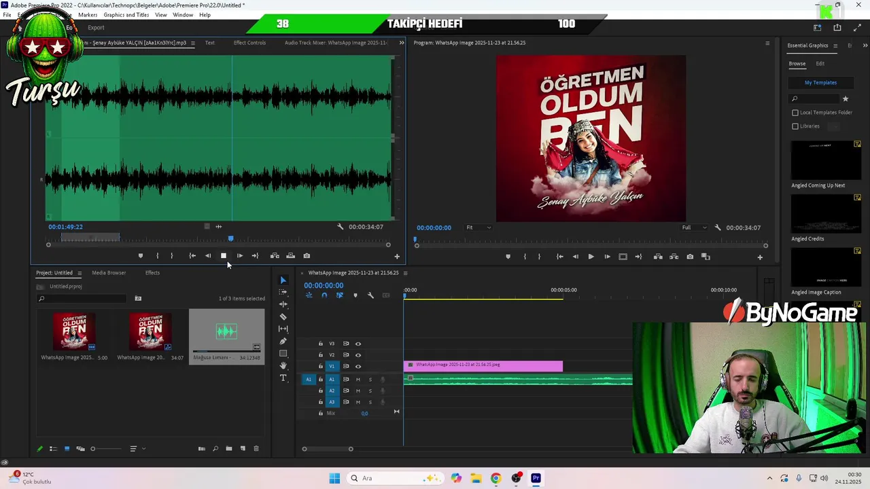870x489 pixels.
Task: Switch to Edit tab in Essential Graphics
Action: click(820, 64)
